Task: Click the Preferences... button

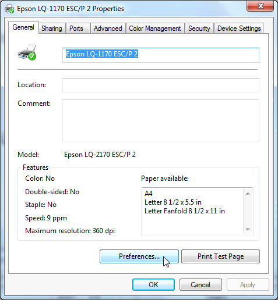Action: coord(139,256)
